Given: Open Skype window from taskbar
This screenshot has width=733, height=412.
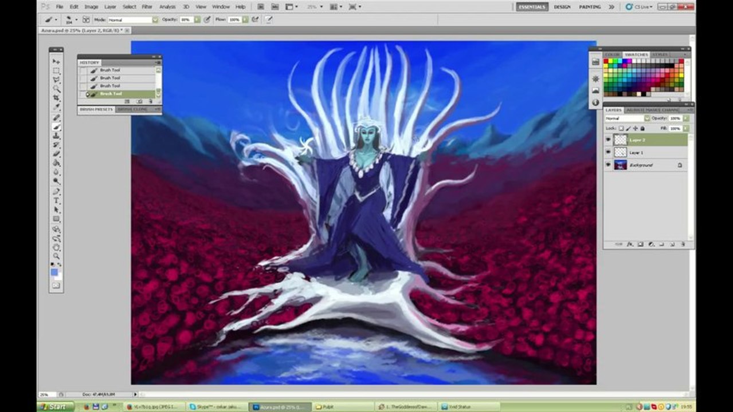Looking at the screenshot, I should (215, 407).
